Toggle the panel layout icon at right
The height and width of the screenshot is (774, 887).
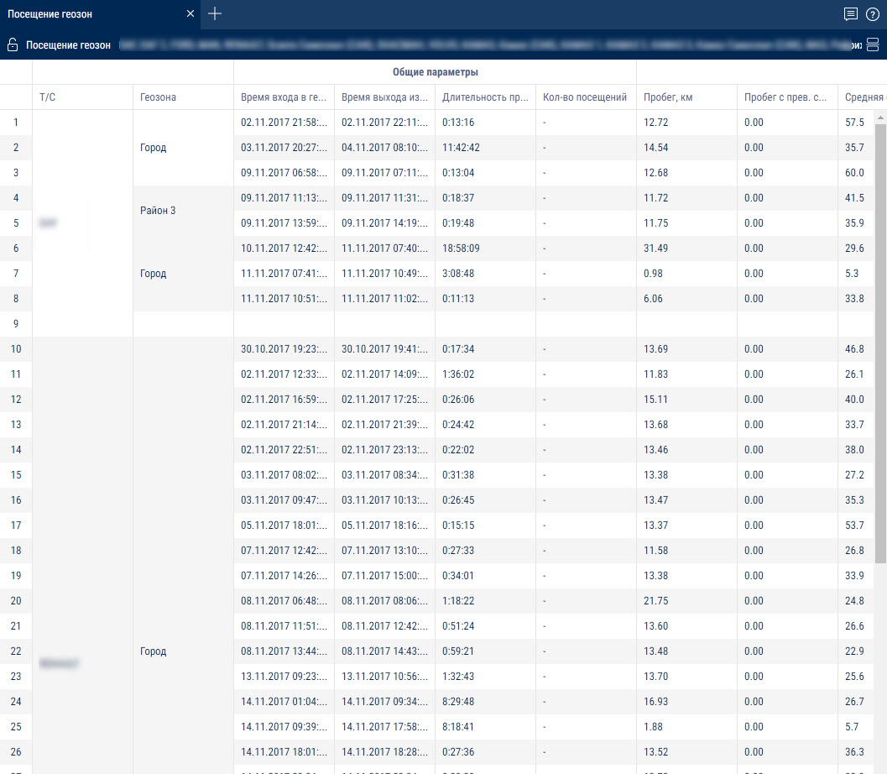click(x=873, y=44)
